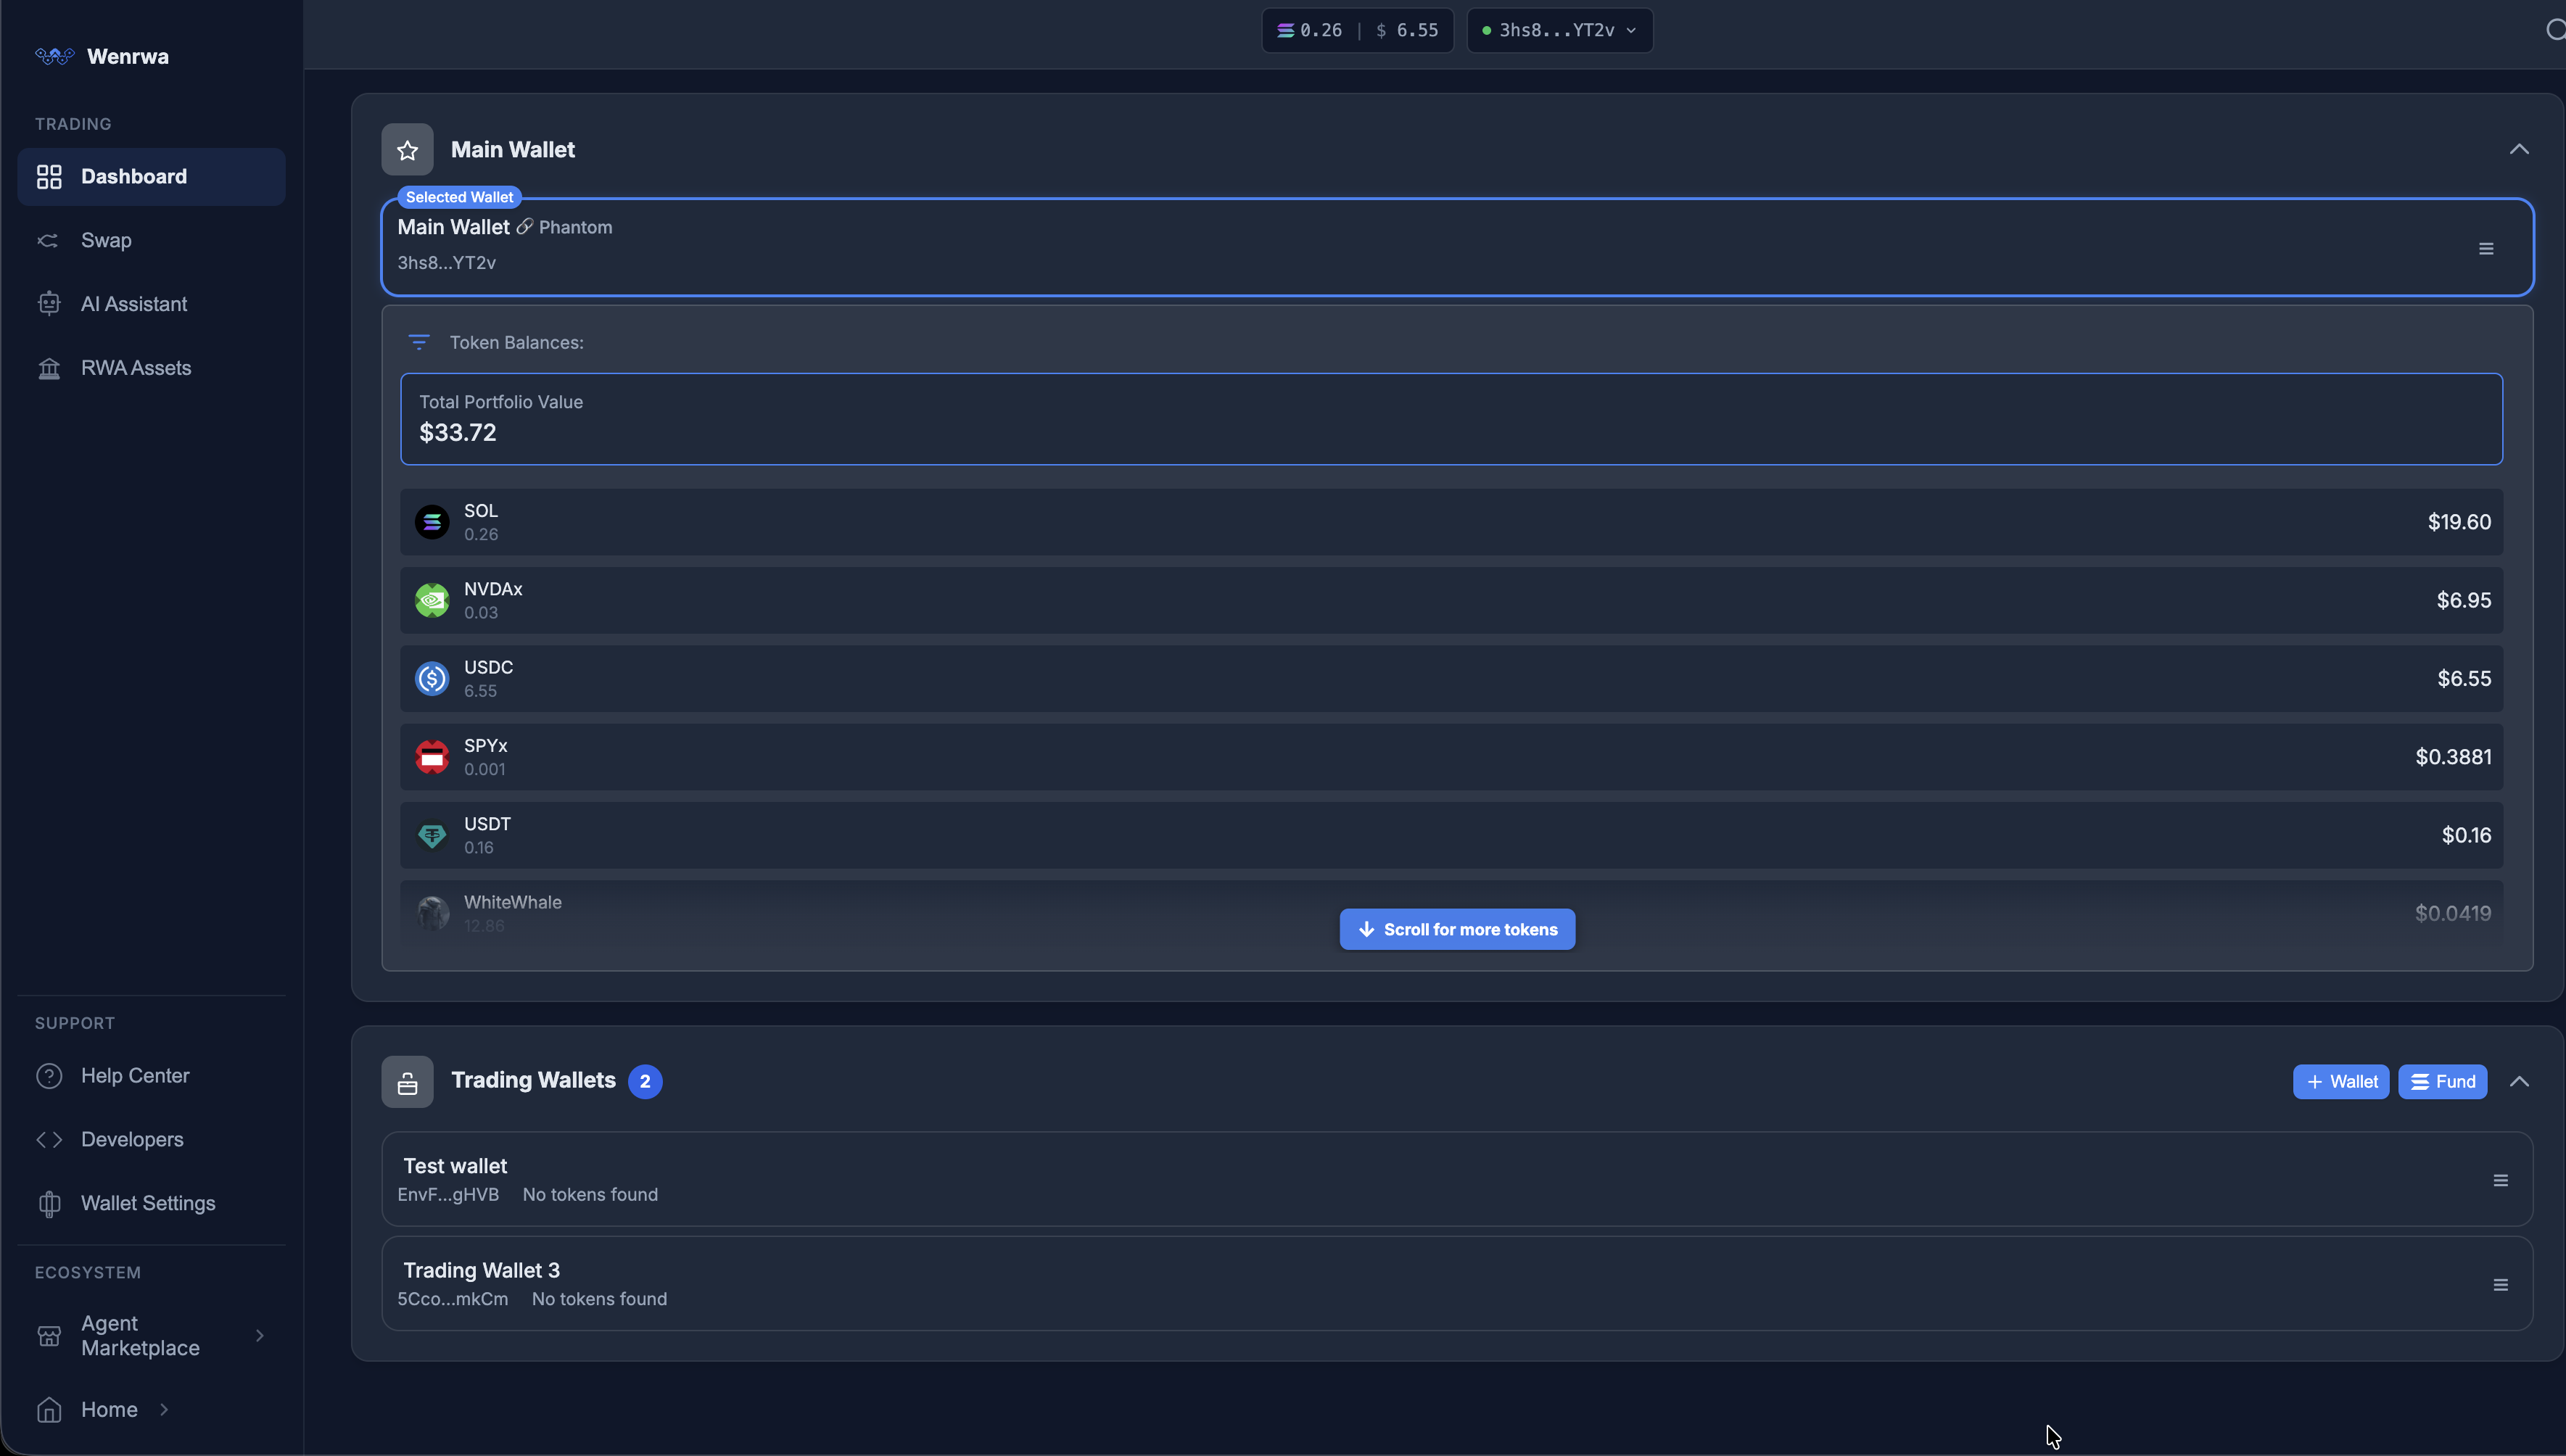Click the 3hs8...YT2v address in wallet card
2566x1456 pixels.
446,263
